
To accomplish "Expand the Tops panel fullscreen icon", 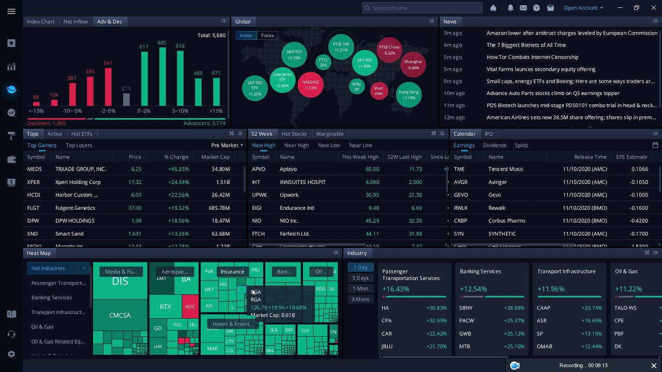I will pyautogui.click(x=232, y=134).
